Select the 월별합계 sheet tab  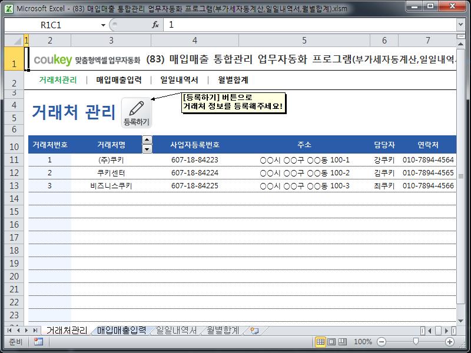click(x=223, y=331)
